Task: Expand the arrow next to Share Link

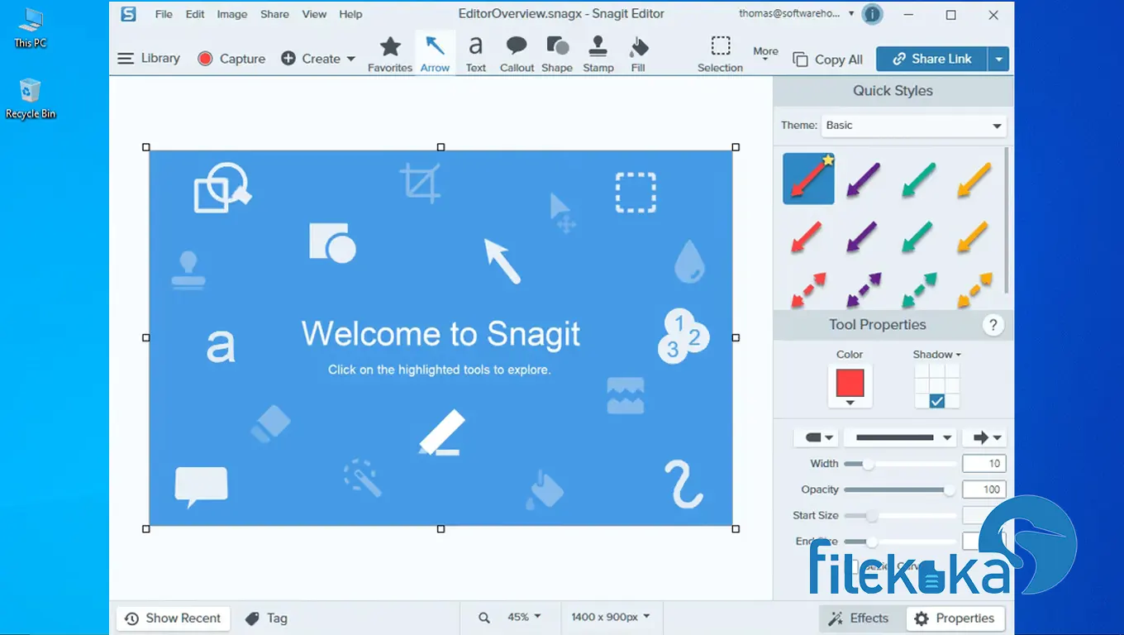Action: point(998,59)
